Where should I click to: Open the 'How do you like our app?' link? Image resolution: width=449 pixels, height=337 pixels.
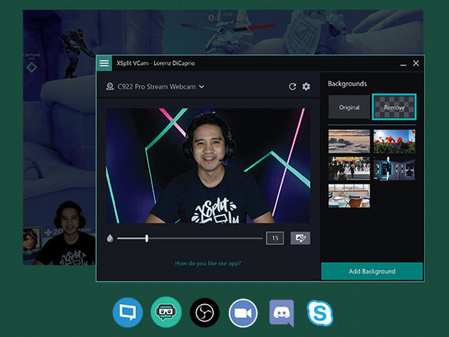(208, 263)
